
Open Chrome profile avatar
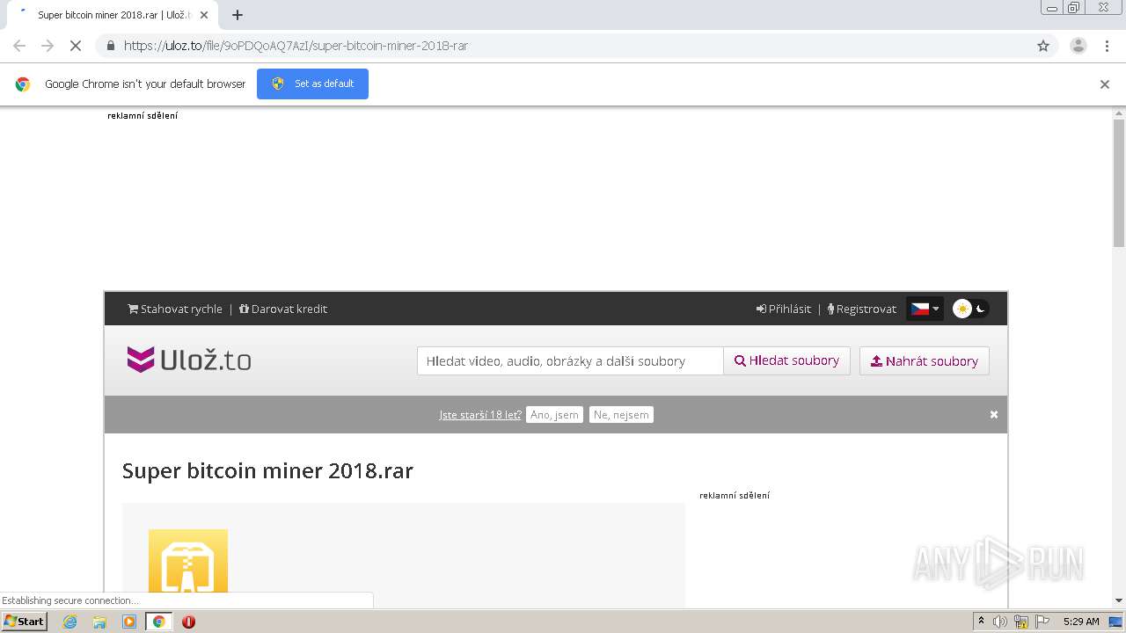tap(1078, 46)
